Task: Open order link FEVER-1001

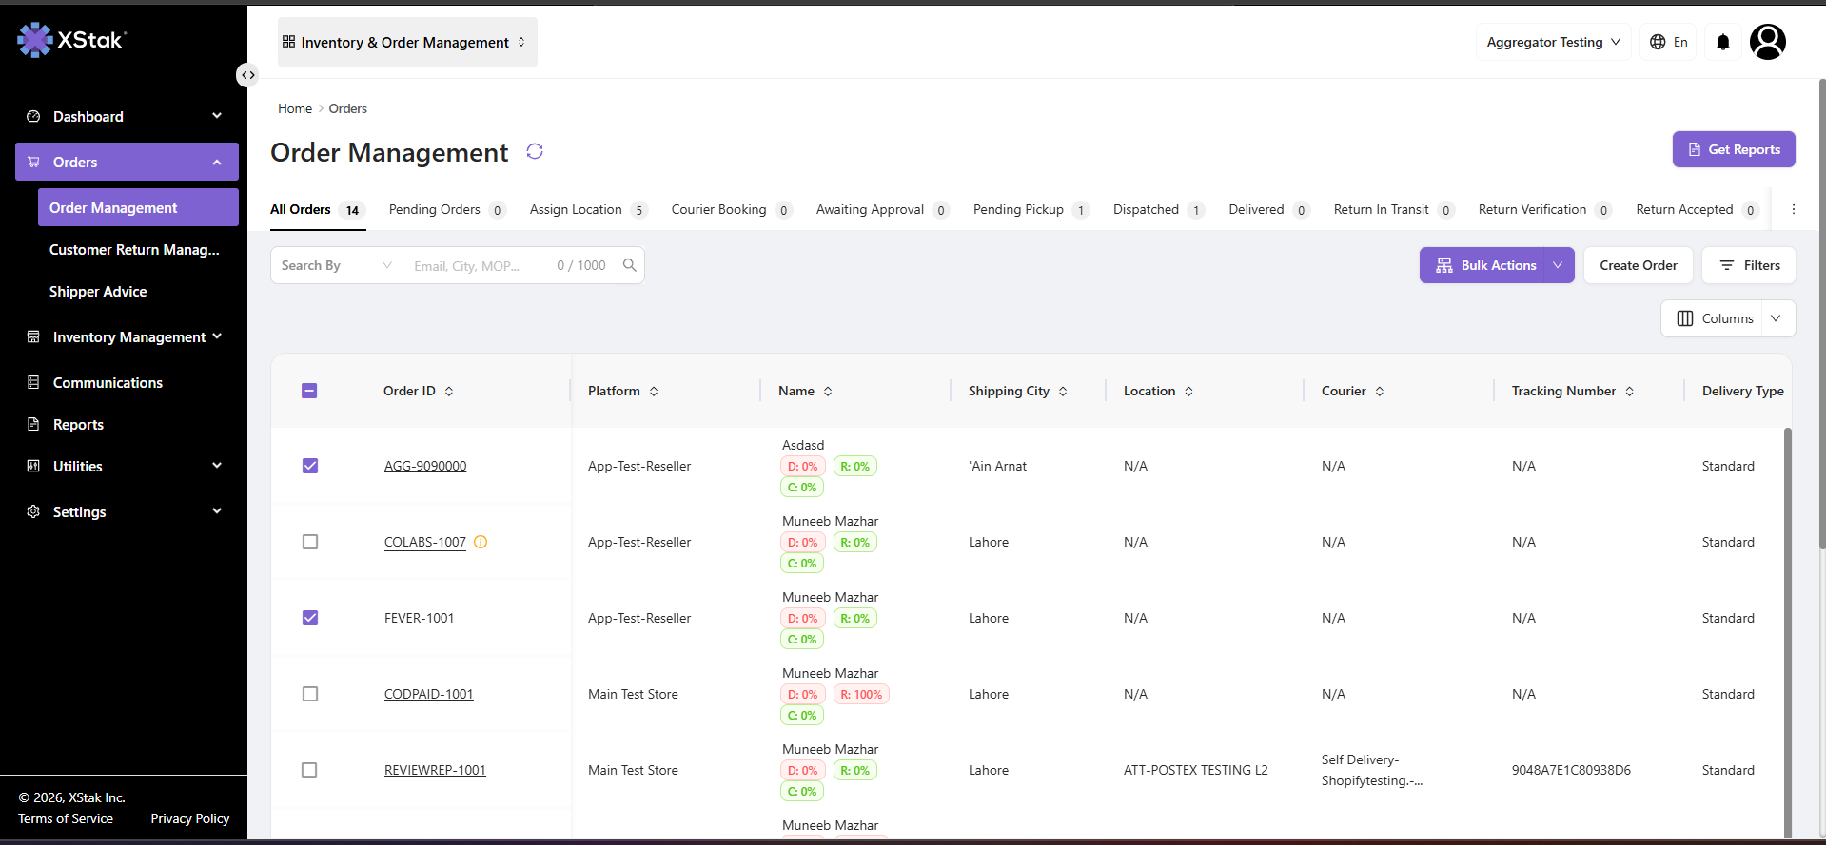Action: [420, 618]
